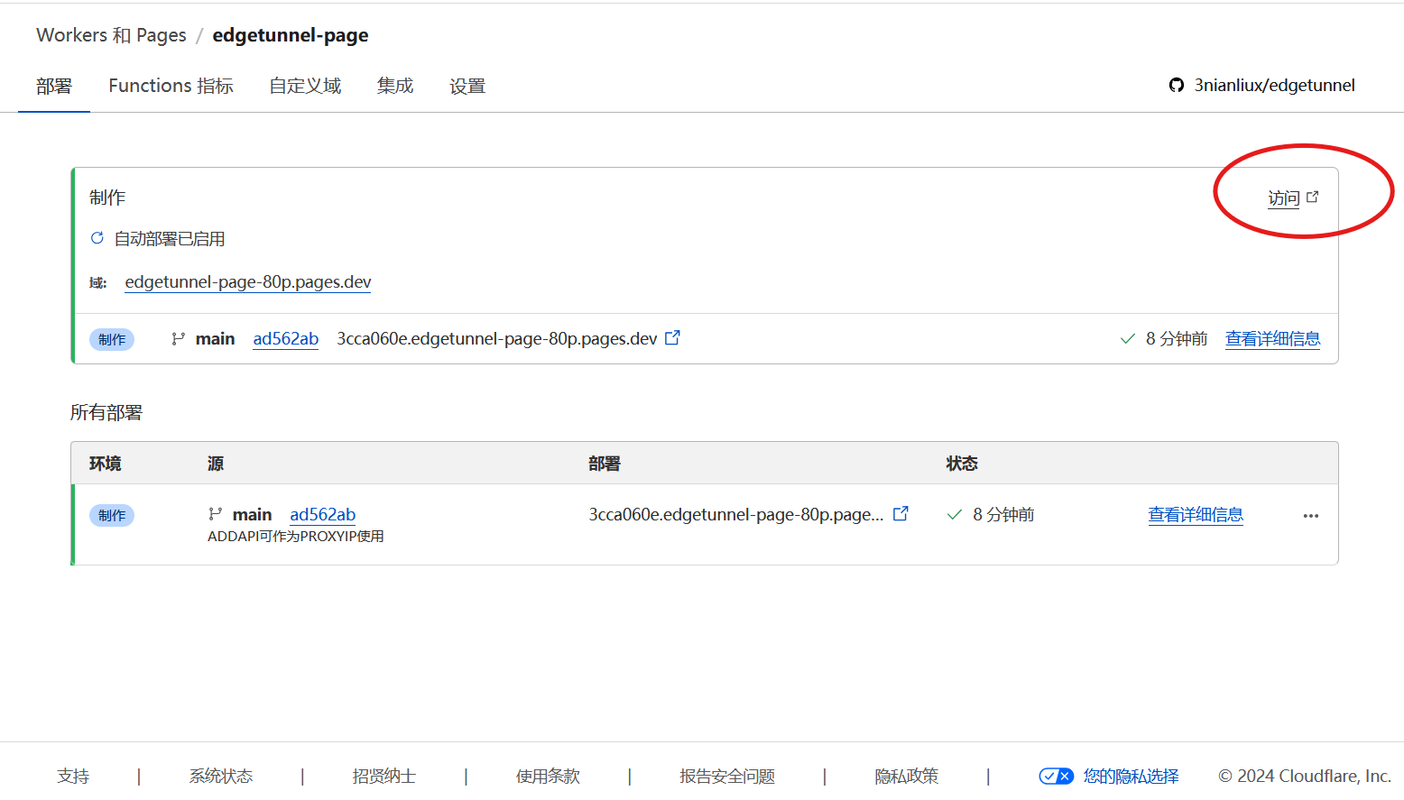
Task: Click the external link icon next to 访问
Action: tap(1313, 197)
